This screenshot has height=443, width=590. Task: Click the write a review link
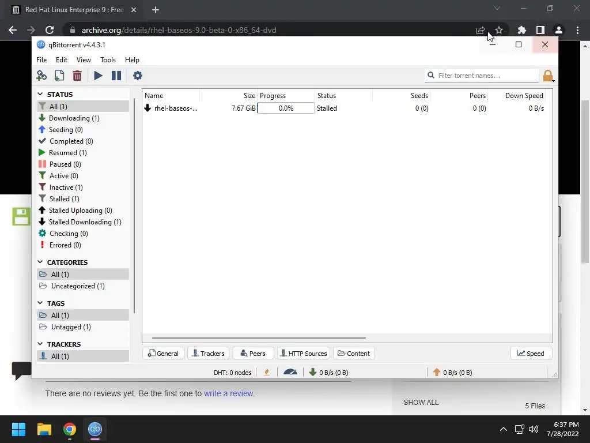[x=228, y=393]
